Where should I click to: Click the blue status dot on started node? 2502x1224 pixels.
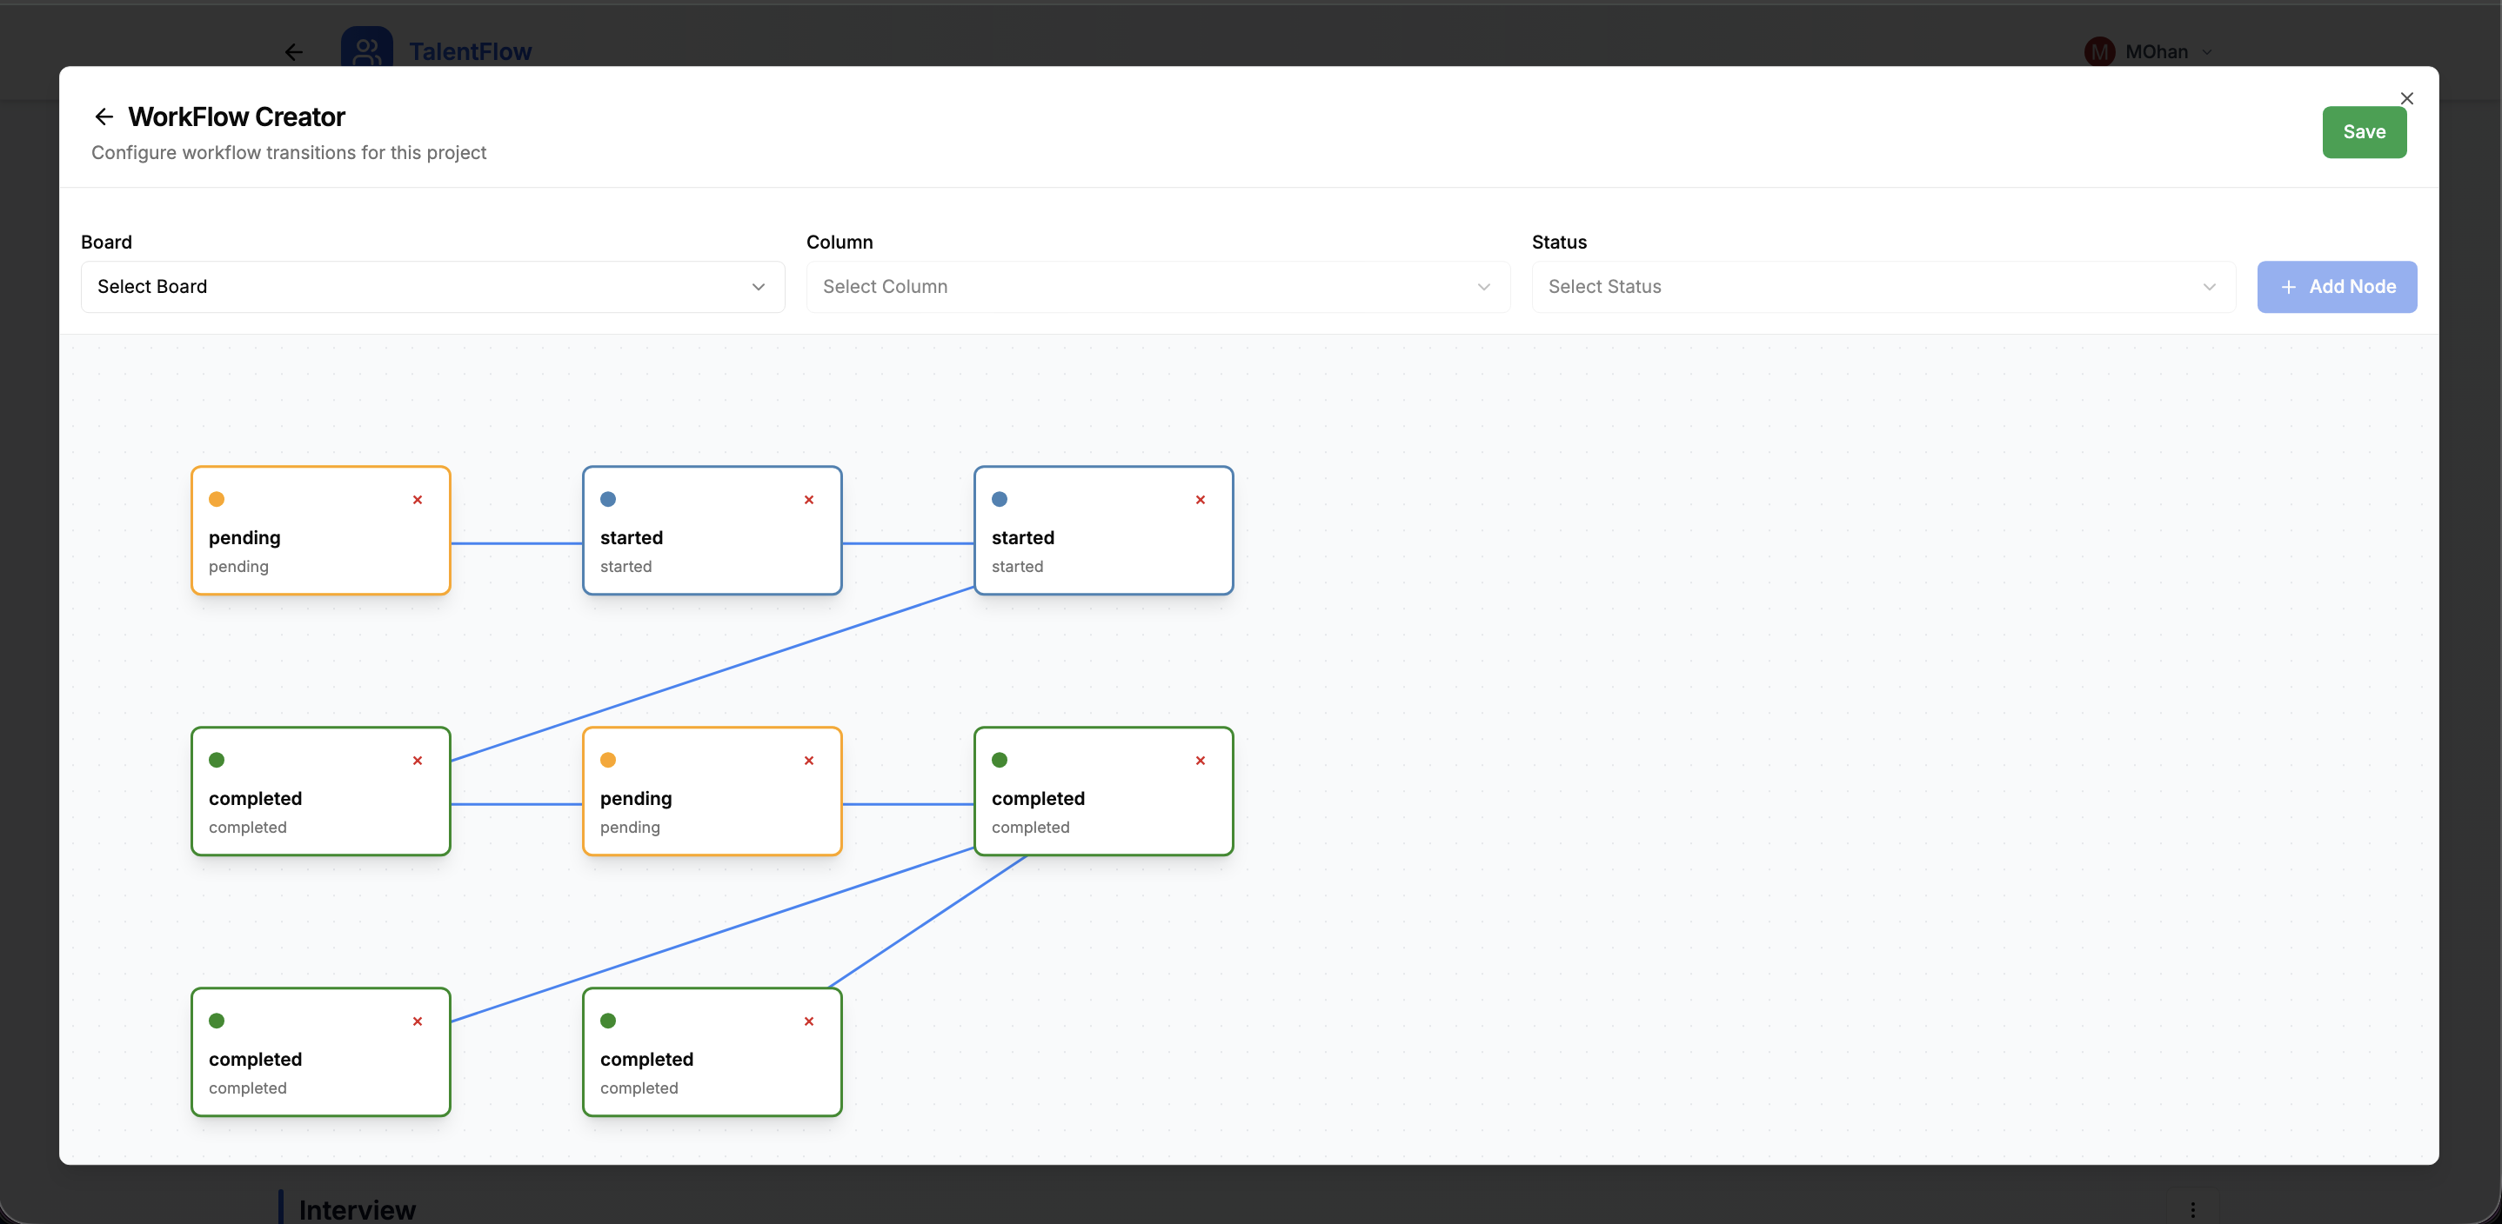coord(607,499)
